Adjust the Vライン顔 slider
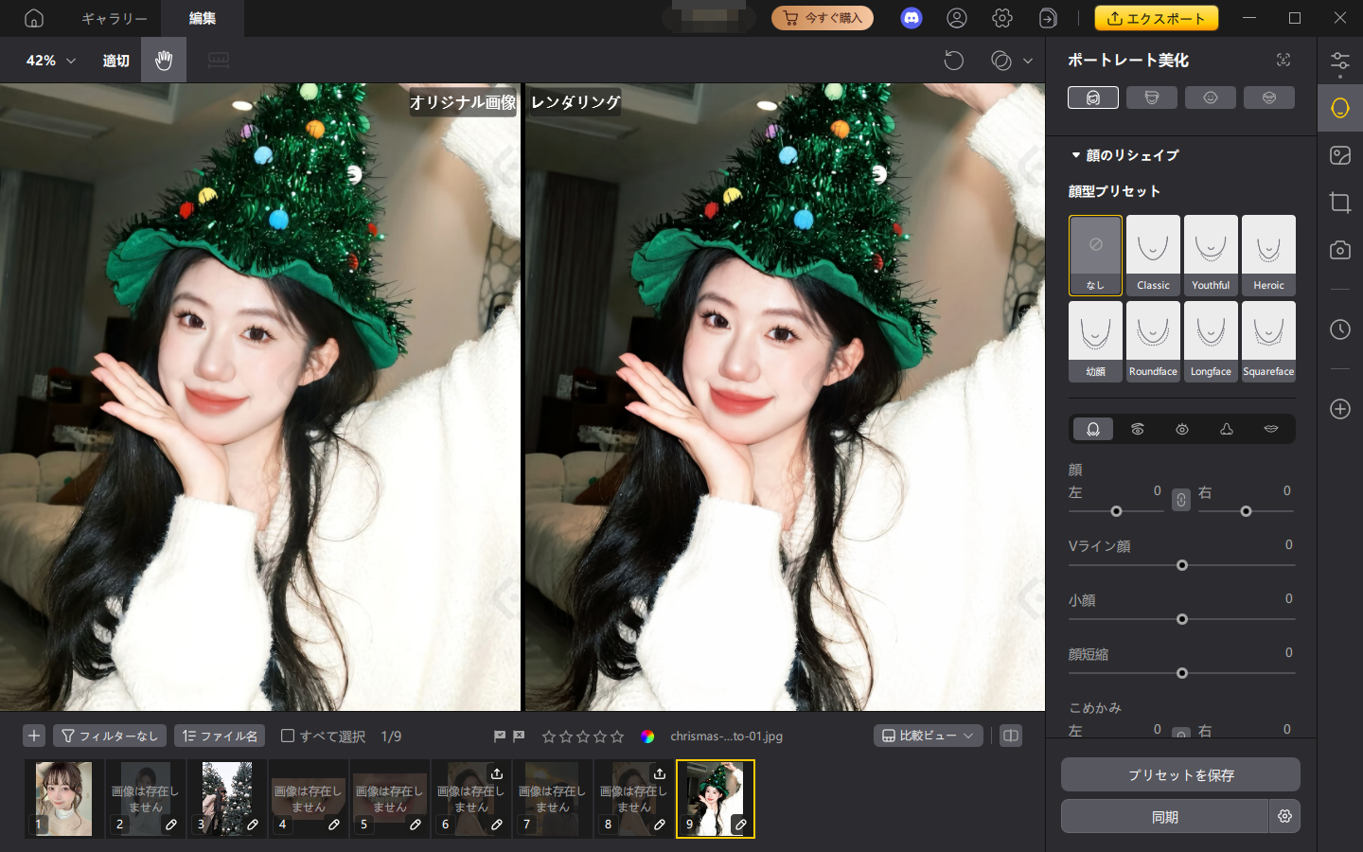 1181,565
